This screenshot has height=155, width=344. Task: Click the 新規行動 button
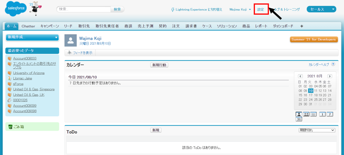[159, 65]
